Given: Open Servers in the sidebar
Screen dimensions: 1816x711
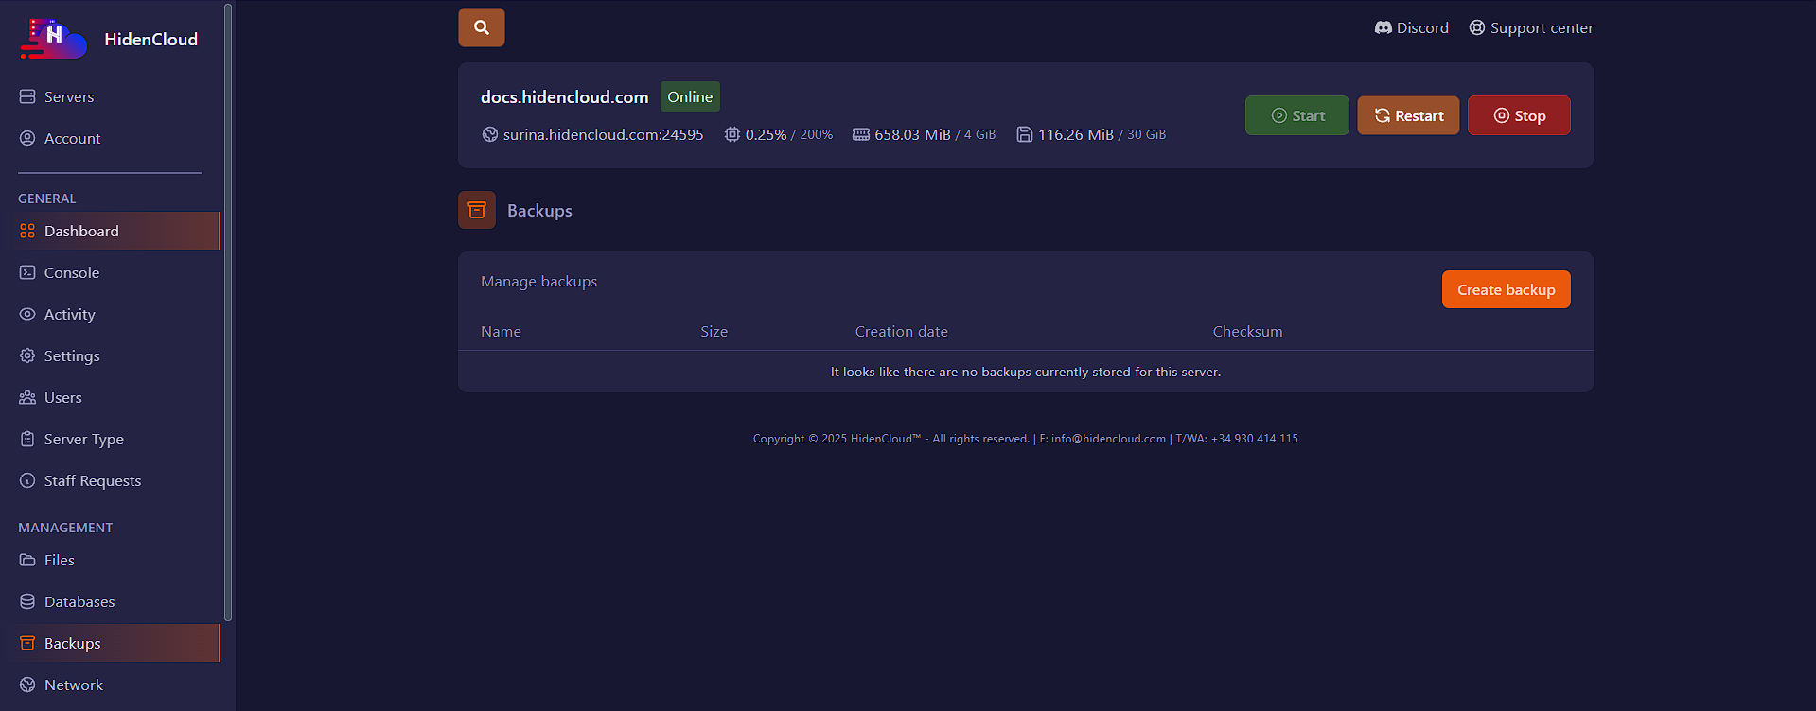Looking at the screenshot, I should 68,96.
